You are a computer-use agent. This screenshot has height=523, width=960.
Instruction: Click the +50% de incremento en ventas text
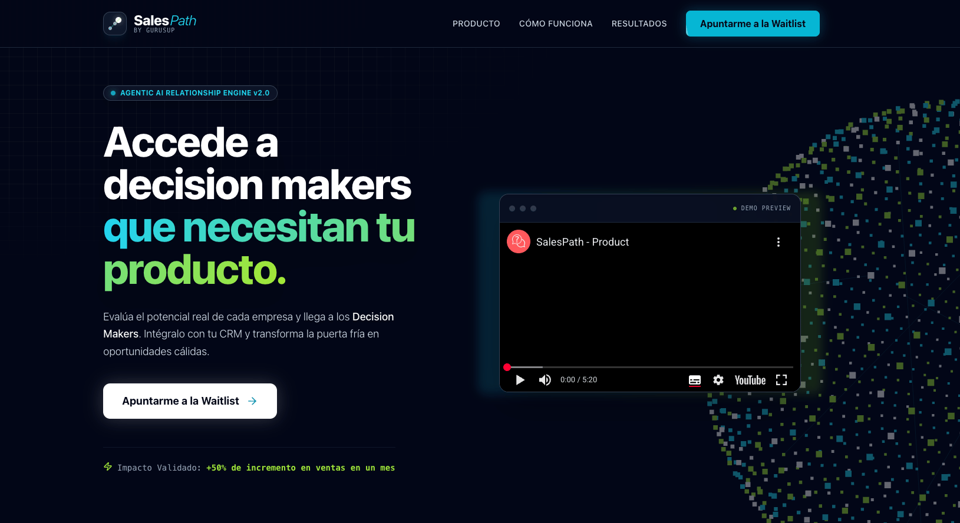coord(301,468)
